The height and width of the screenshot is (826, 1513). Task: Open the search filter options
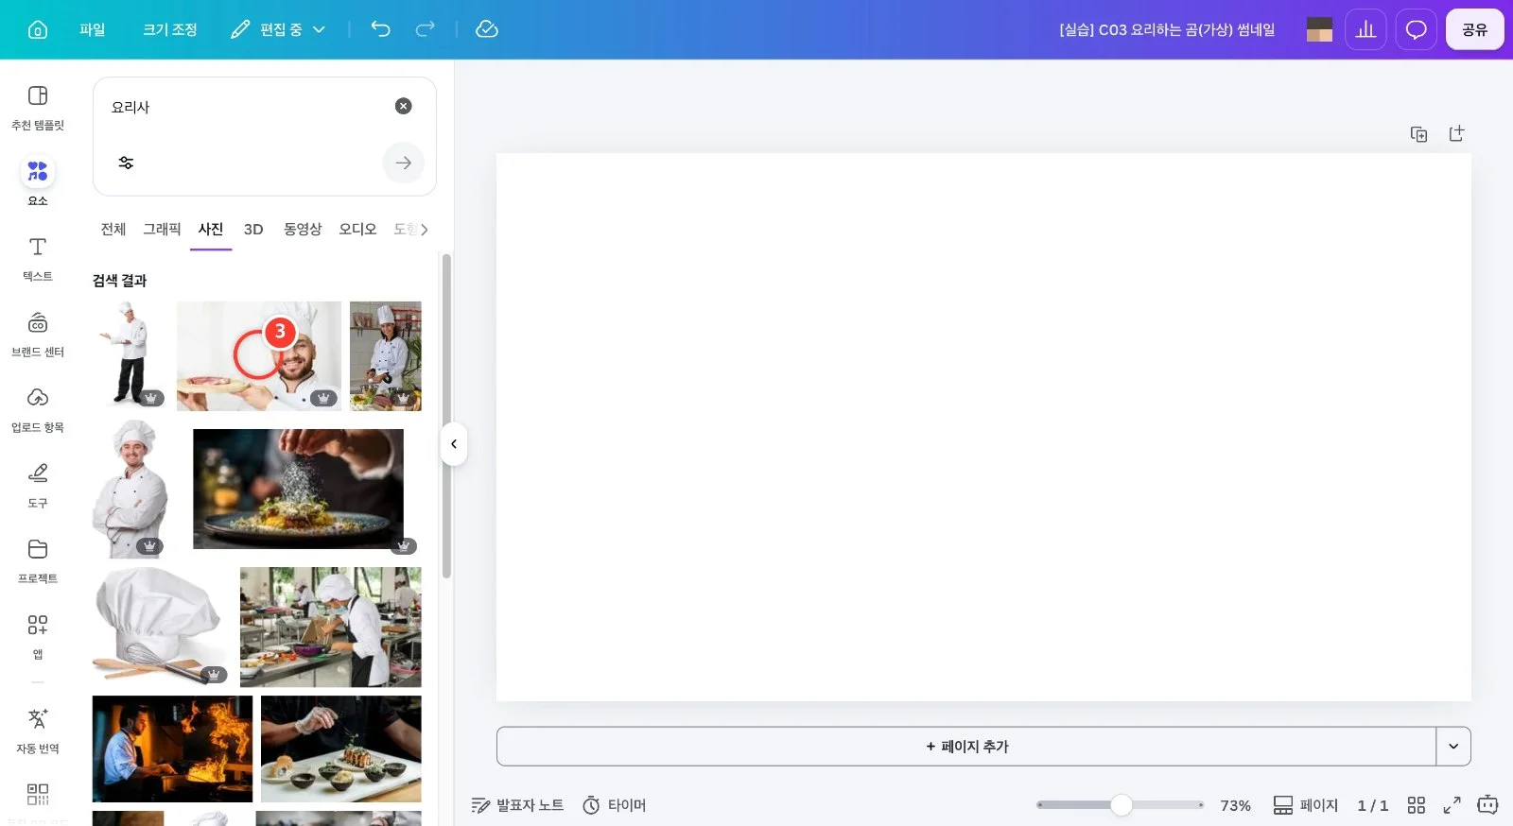pyautogui.click(x=126, y=163)
